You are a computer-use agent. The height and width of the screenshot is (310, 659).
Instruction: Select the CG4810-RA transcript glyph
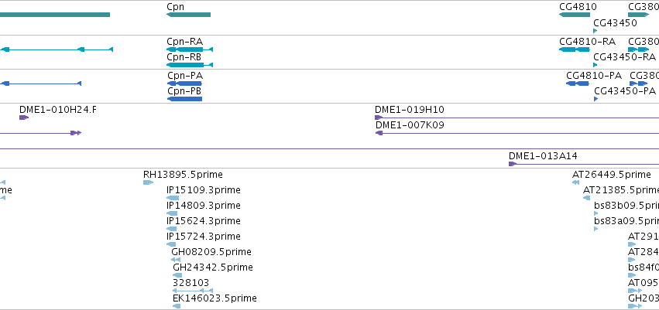pos(577,49)
